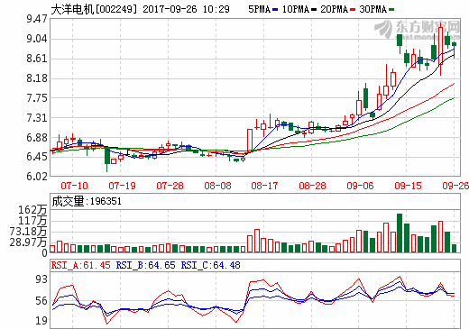Click the stock title 大洋电机[002249]
Viewport: 469px width, 329px height.
point(94,9)
